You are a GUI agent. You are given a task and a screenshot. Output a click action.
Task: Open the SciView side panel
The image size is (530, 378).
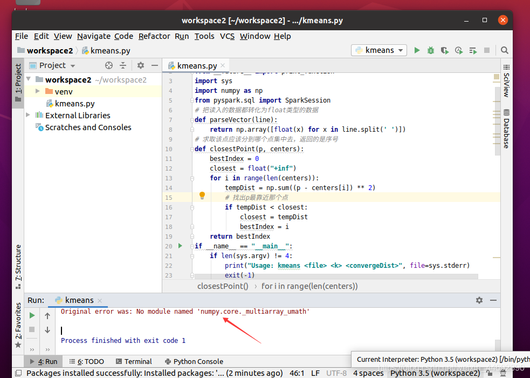coord(506,81)
